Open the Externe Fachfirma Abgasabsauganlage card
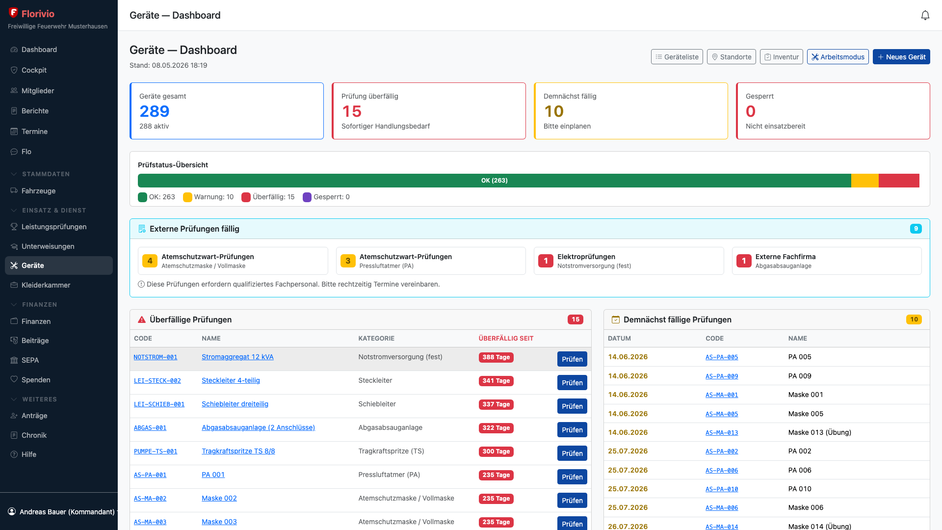Viewport: 942px width, 530px height. [x=827, y=261]
